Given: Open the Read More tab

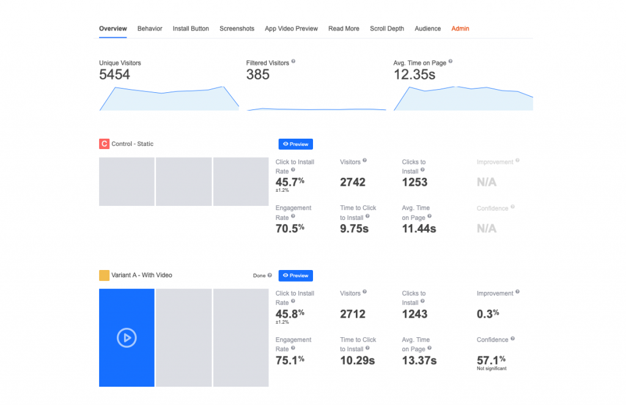Looking at the screenshot, I should pyautogui.click(x=344, y=29).
